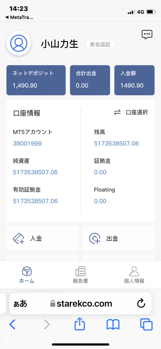
Task: Tap the user profile avatar icon
Action: click(19, 43)
